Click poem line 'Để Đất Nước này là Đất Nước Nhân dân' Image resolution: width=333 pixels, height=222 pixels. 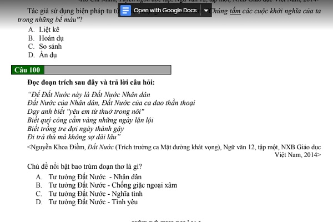89,94
